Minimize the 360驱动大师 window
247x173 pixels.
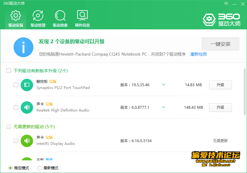coord(234,4)
